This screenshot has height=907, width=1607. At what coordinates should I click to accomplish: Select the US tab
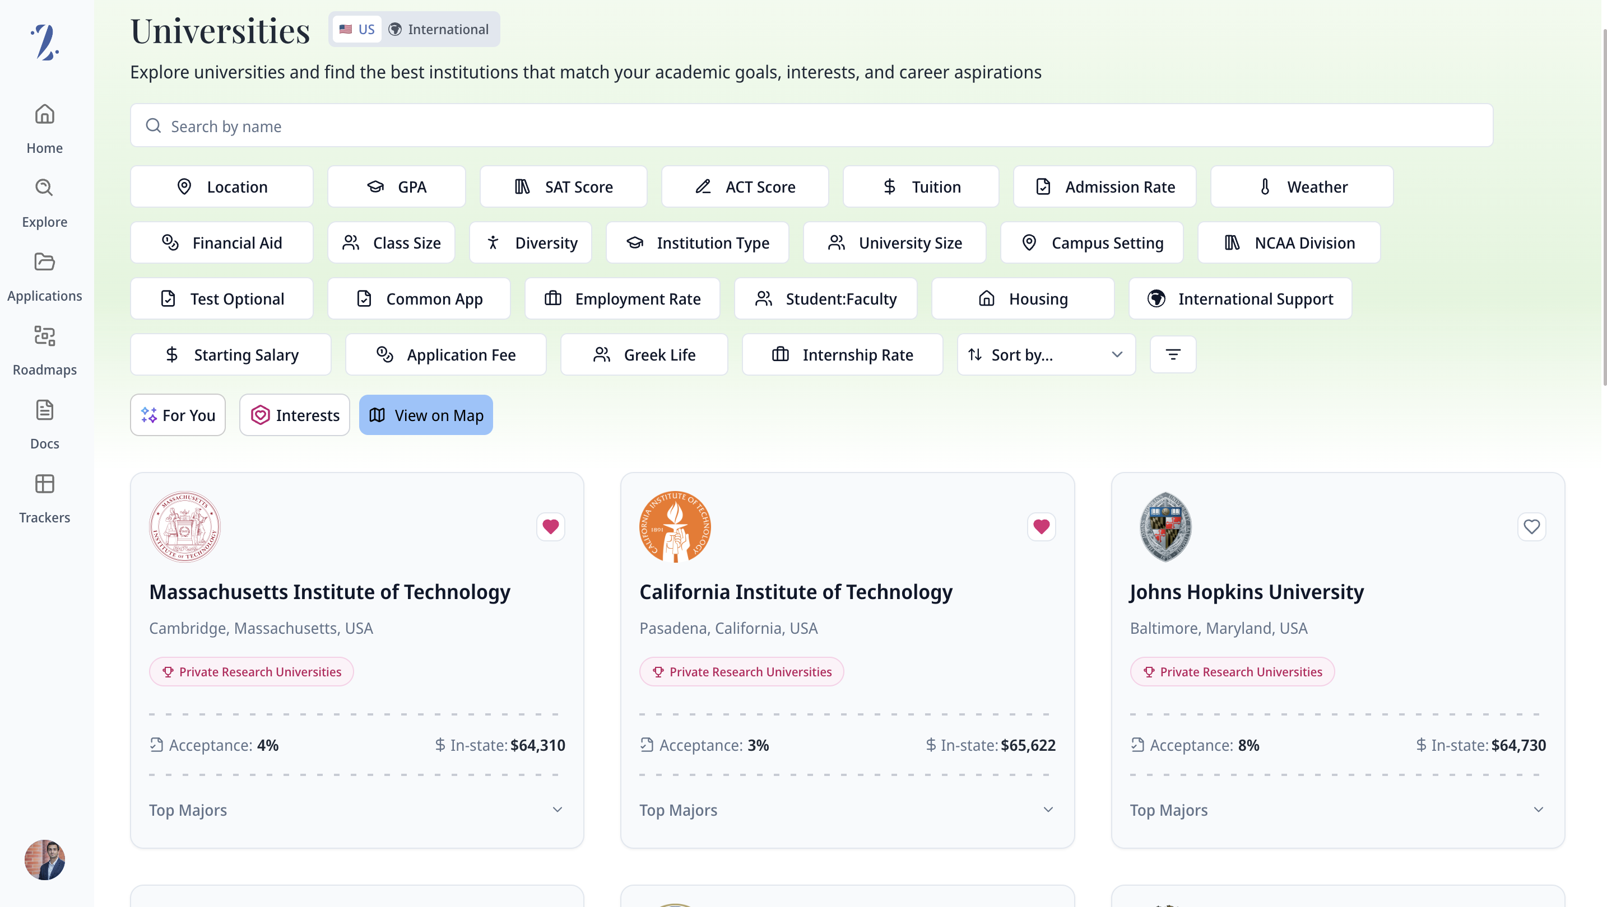coord(357,29)
